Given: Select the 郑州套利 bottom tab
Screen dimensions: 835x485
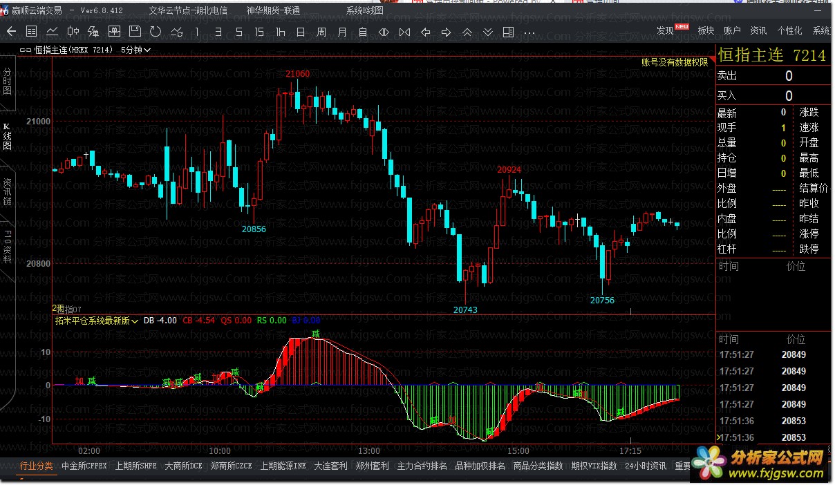Looking at the screenshot, I should point(373,466).
